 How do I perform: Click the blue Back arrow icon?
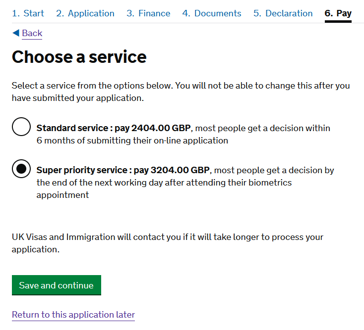[16, 33]
